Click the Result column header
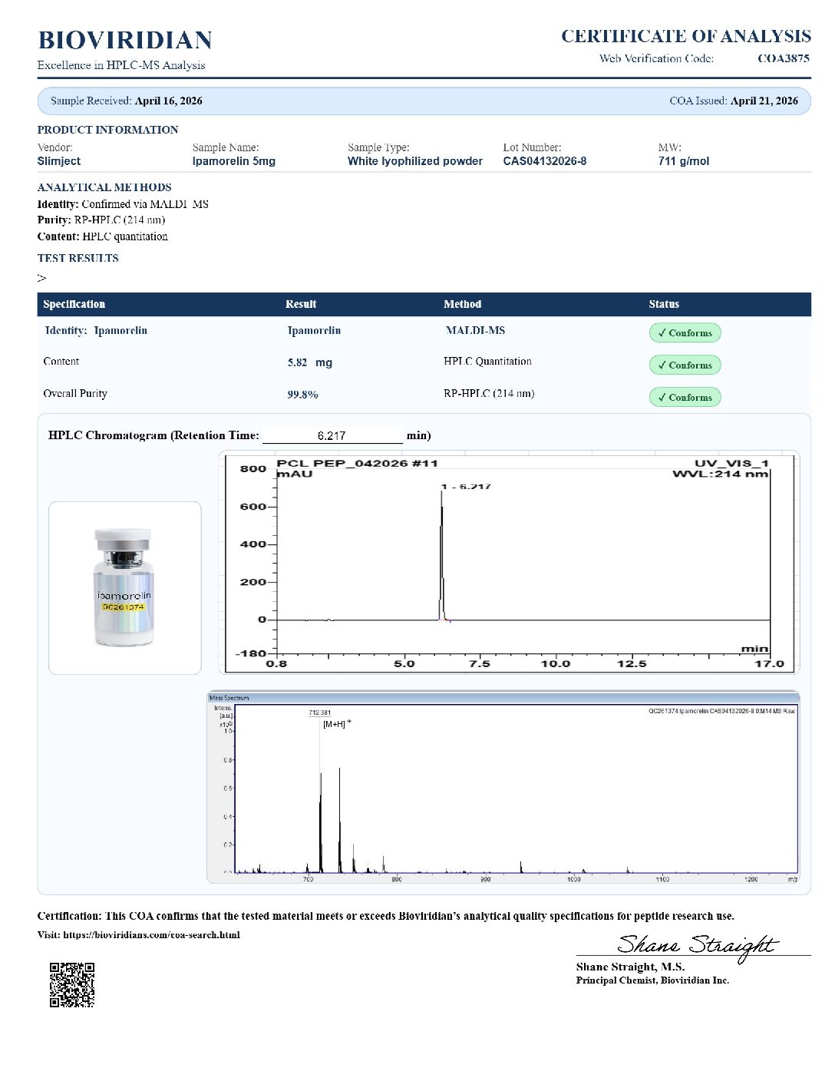Screen dimensions: 835x1081 pyautogui.click(x=301, y=304)
